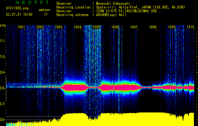Click the 0.8 kHz axis label
This screenshot has height=126, width=198.
coord(3,88)
